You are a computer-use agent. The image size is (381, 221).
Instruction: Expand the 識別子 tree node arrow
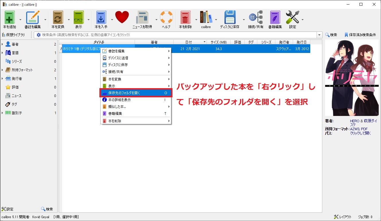pyautogui.click(x=2, y=113)
